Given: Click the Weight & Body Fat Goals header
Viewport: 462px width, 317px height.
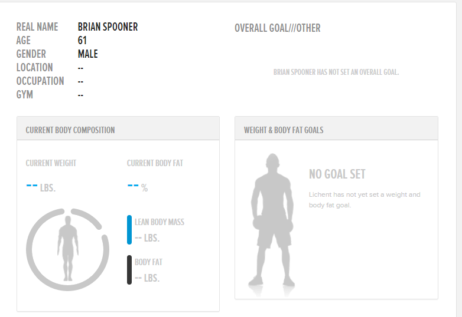Looking at the screenshot, I should tap(284, 130).
